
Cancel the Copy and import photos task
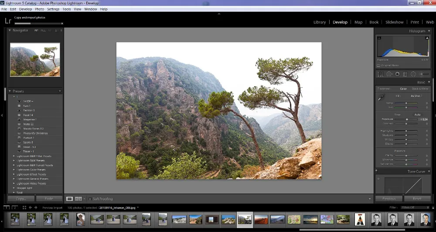tap(62, 24)
